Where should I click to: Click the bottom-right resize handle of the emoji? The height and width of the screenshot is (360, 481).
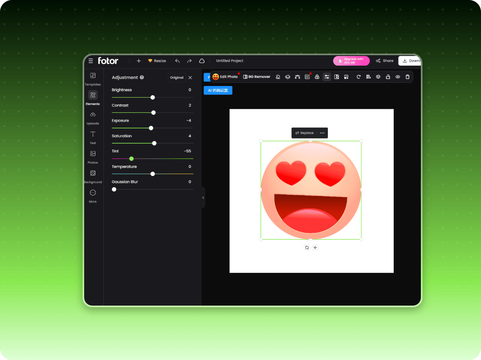(x=361, y=239)
